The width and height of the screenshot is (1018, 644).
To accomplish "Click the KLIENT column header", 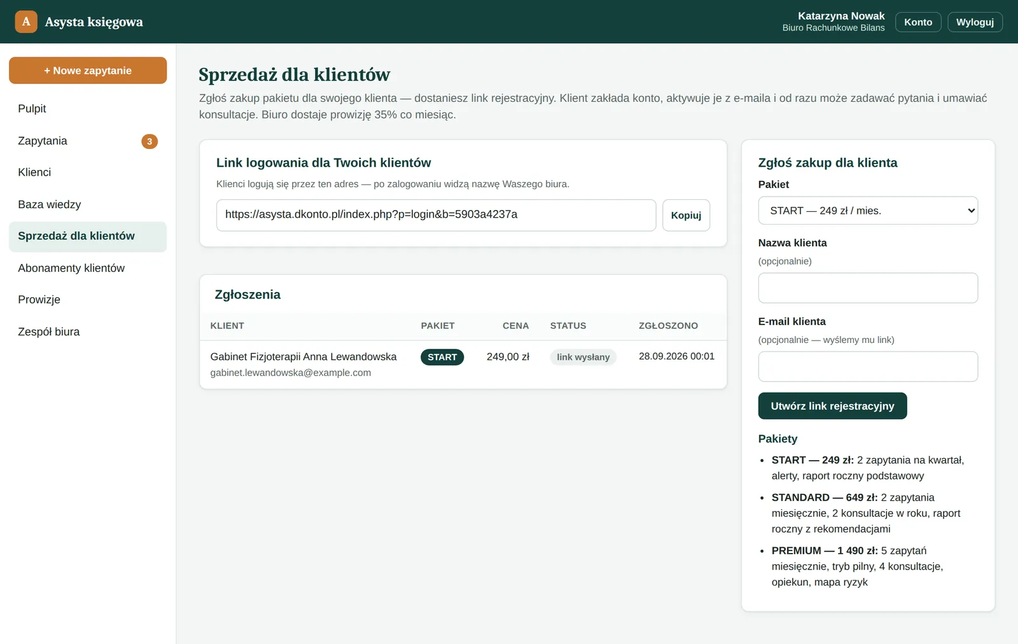I will click(x=227, y=326).
